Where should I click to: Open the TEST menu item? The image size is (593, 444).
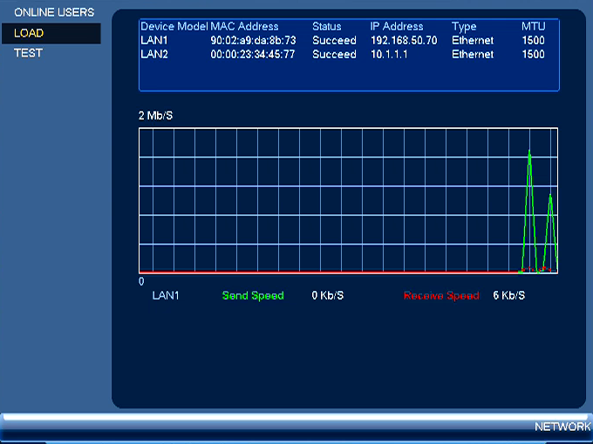pos(29,53)
